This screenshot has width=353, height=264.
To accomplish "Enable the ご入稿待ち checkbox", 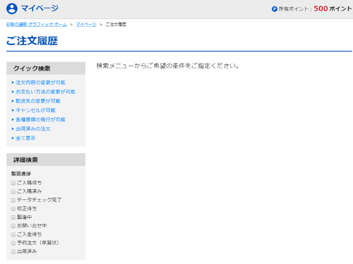I will click(x=14, y=183).
